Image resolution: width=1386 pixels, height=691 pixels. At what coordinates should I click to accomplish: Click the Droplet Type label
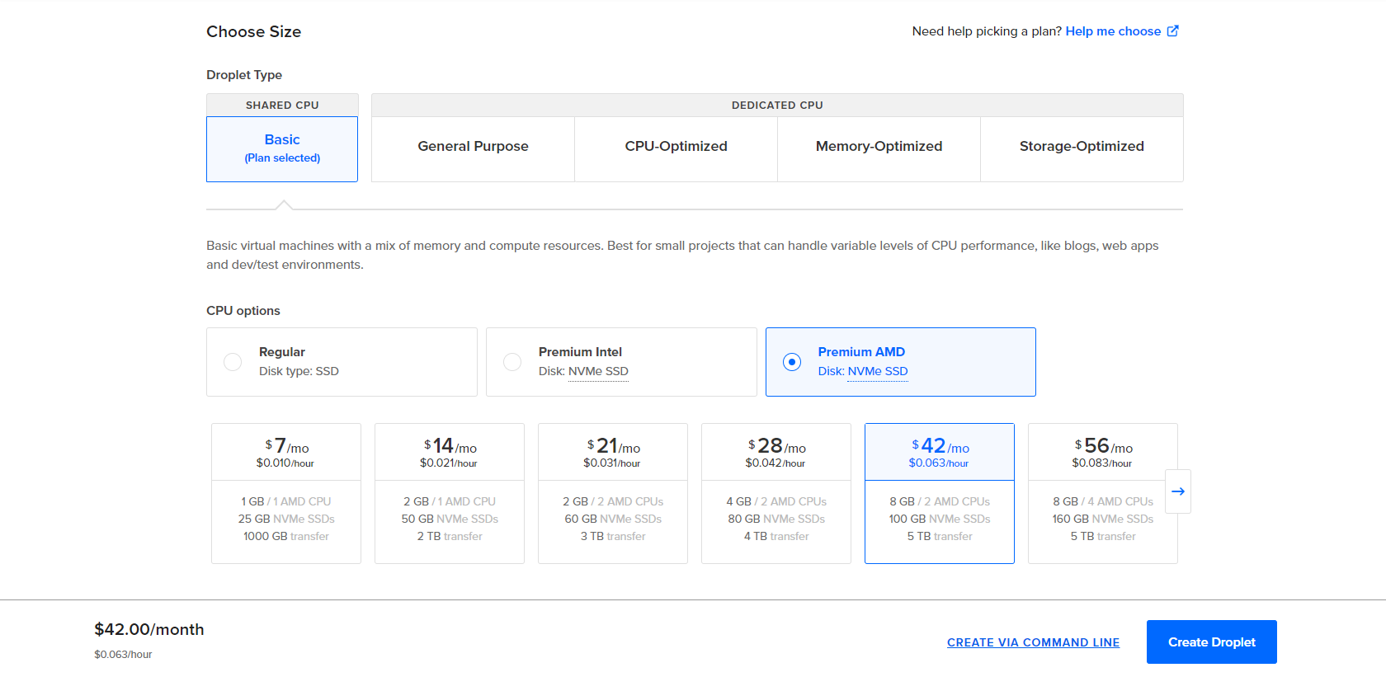pos(244,75)
